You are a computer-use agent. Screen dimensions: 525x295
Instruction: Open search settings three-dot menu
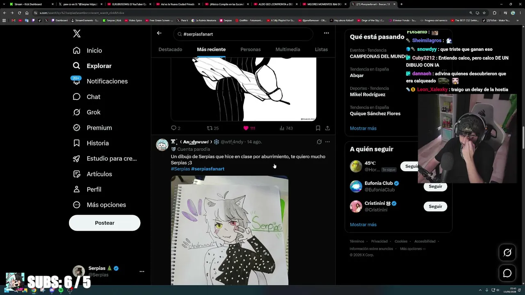(x=326, y=33)
